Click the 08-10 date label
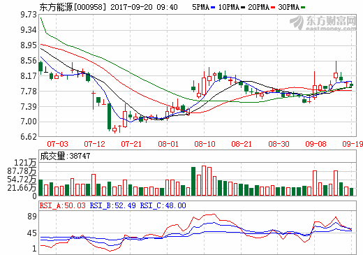Viewport: 363px width, 255px height. (x=205, y=144)
